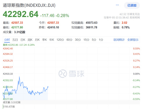
Task: Pick the 15分 interval tab
Action: pyautogui.click(x=86, y=40)
